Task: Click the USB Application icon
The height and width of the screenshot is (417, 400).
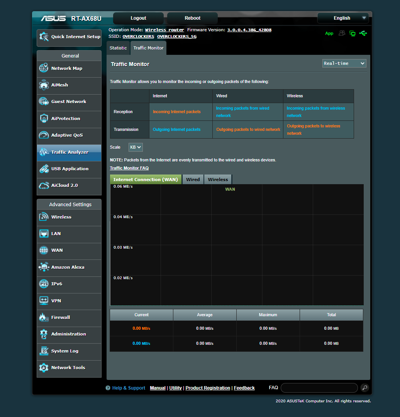Action: coord(44,169)
